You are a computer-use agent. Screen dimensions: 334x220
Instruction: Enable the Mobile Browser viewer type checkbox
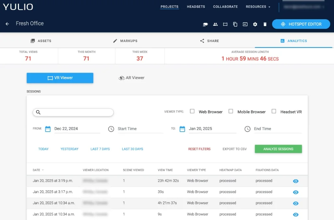click(231, 111)
